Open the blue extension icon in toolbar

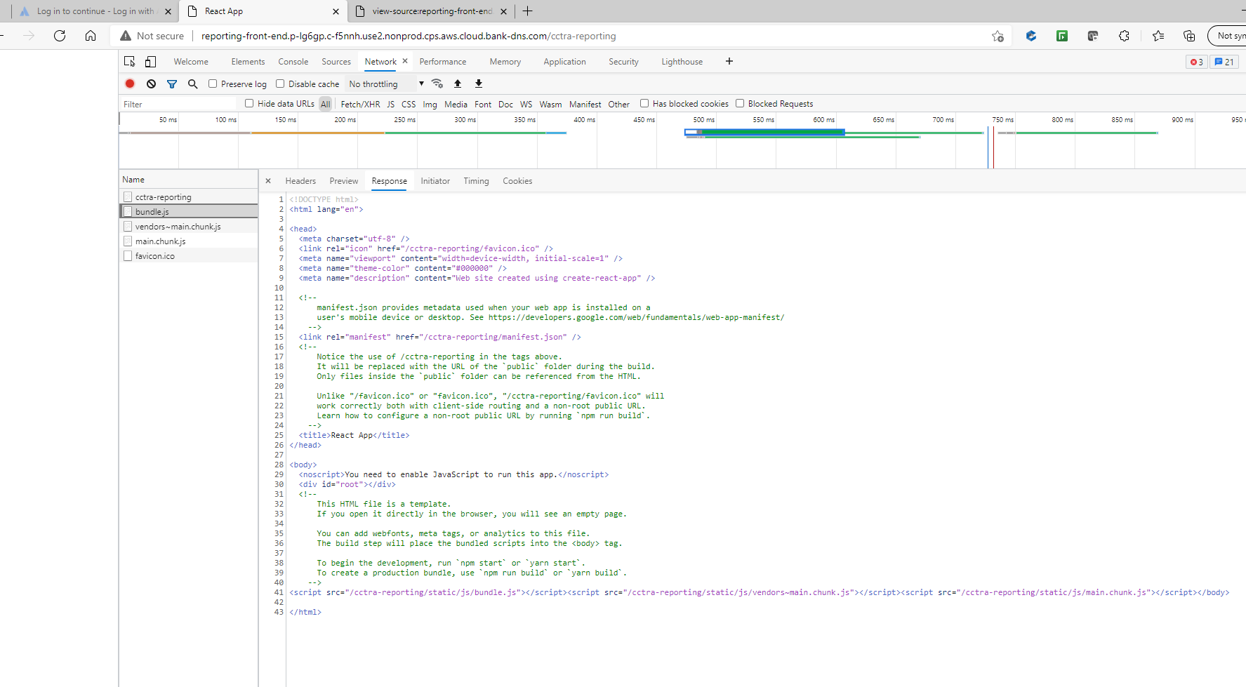[x=1031, y=36]
